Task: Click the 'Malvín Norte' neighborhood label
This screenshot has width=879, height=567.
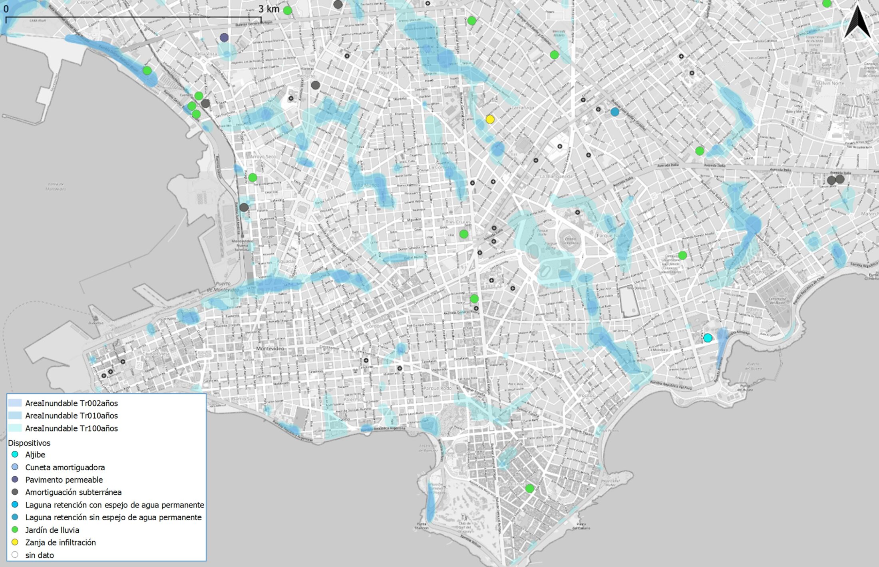Action: (x=830, y=83)
